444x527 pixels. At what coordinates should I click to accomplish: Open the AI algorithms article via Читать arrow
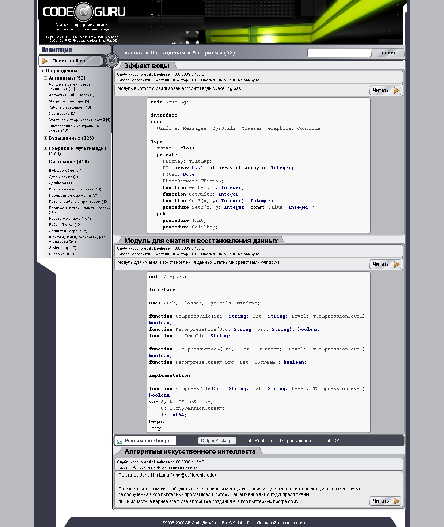click(396, 501)
